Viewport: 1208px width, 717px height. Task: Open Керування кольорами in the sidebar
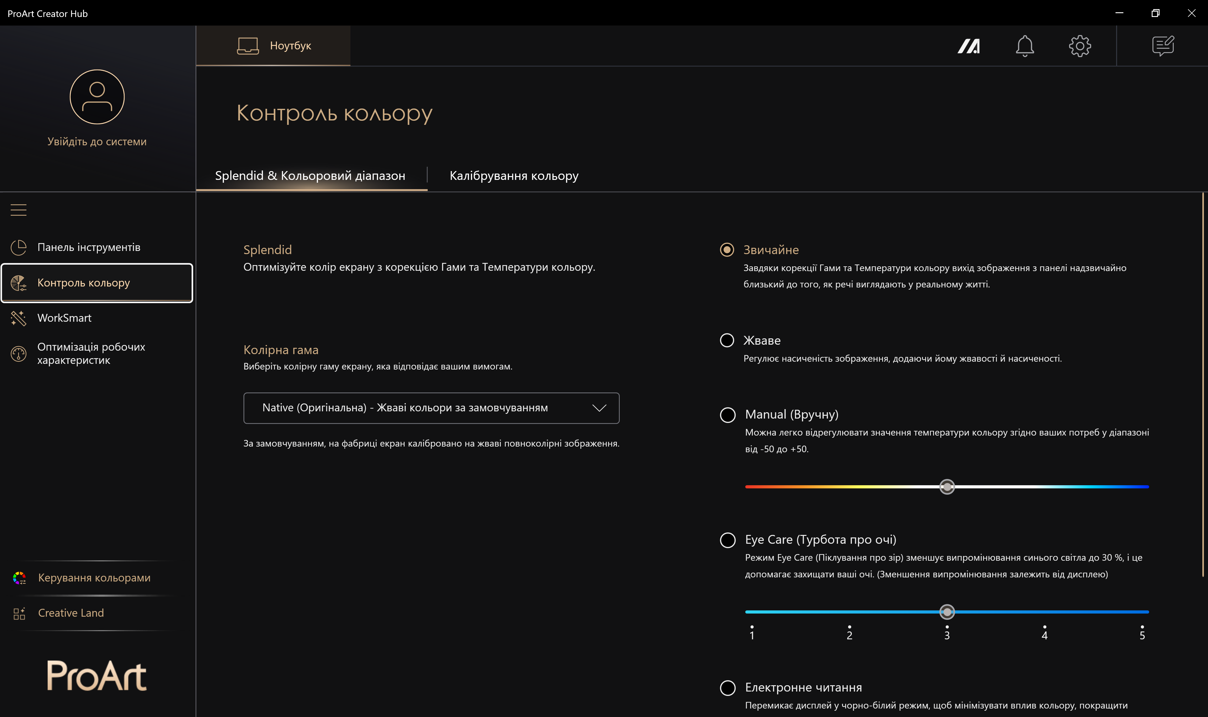click(x=94, y=578)
